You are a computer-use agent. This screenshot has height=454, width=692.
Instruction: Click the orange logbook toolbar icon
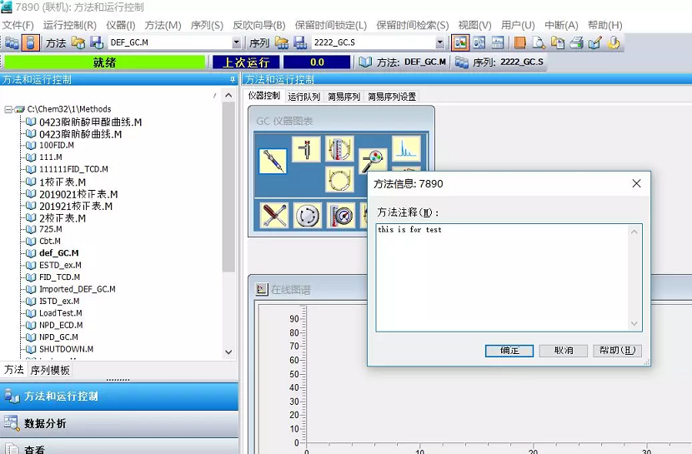point(520,42)
